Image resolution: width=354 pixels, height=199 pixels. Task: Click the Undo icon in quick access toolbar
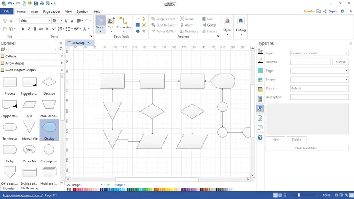click(x=9, y=4)
